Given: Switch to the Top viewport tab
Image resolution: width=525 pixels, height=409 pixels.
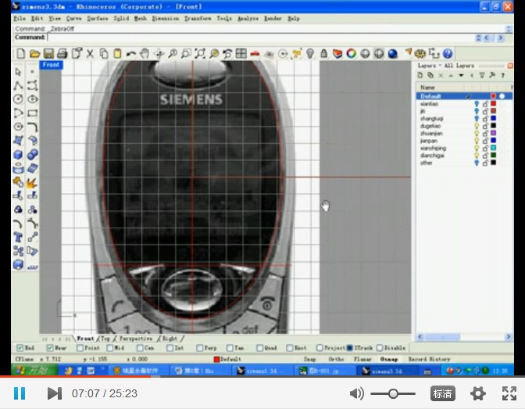Looking at the screenshot, I should click(x=105, y=339).
